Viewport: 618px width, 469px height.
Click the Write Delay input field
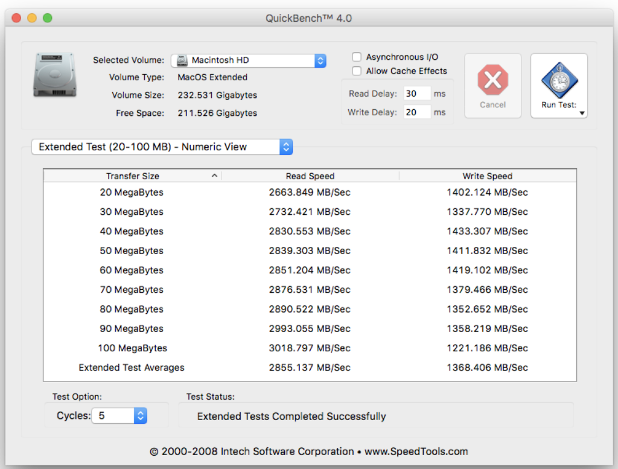(416, 112)
